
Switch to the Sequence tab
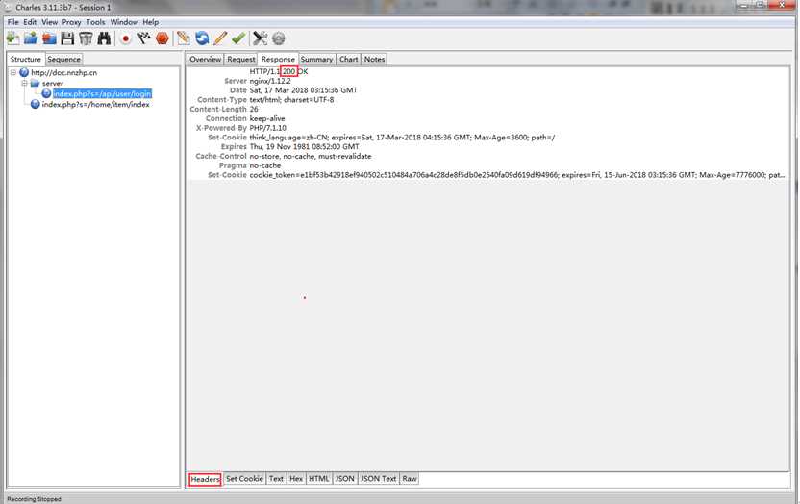[x=63, y=60]
